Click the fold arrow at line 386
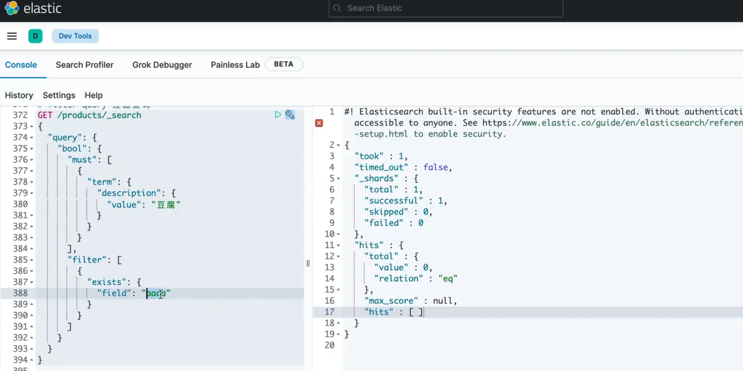Screen dimensions: 743x371 [32, 271]
